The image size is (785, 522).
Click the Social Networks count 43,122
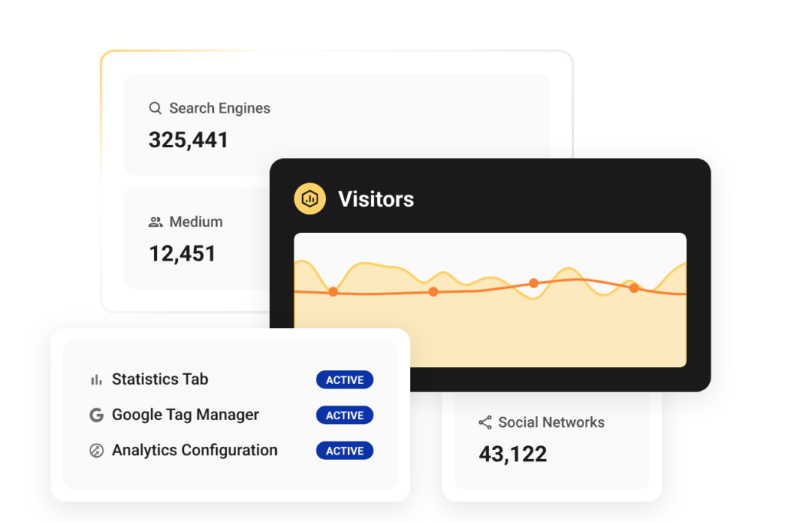tap(513, 454)
